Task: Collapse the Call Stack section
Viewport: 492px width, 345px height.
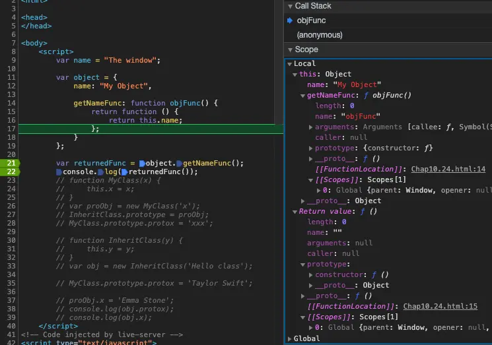Action: click(290, 7)
